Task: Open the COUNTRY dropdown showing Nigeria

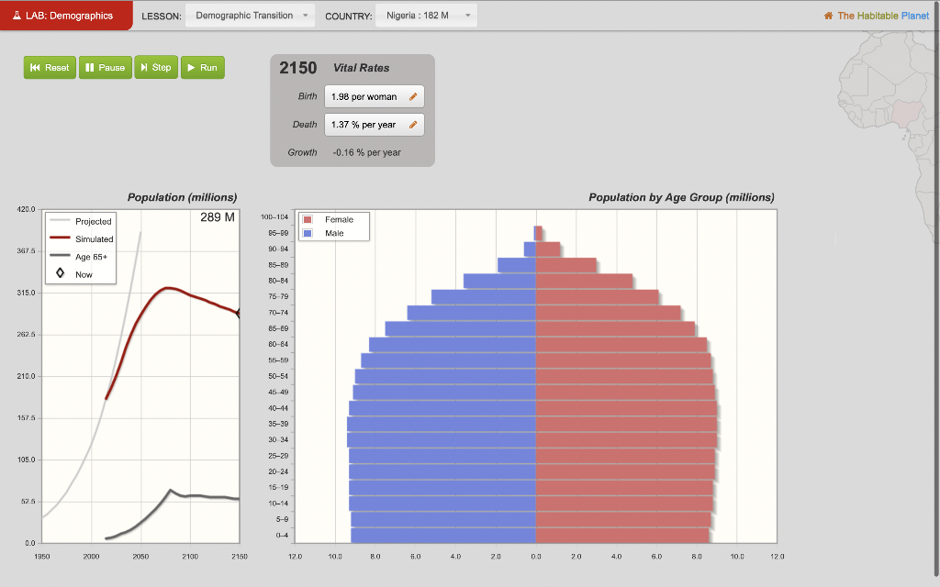Action: tap(426, 15)
